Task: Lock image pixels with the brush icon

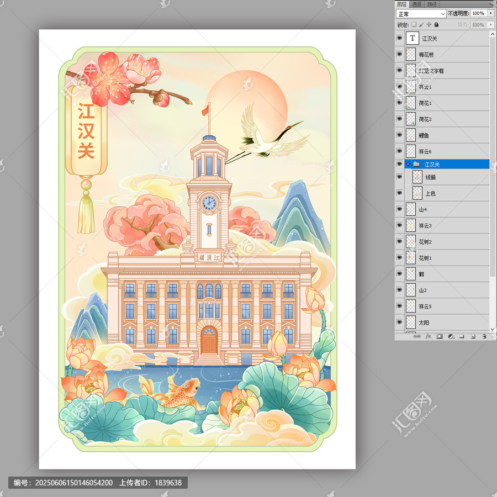Action: [x=421, y=24]
